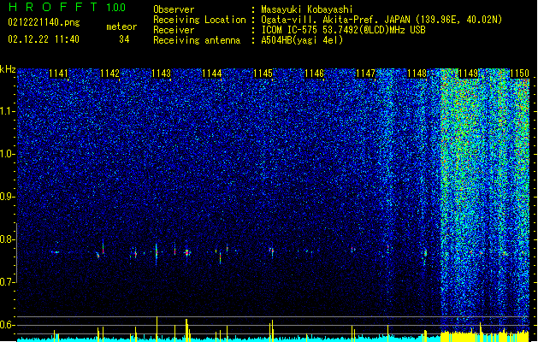Viewport: 538px width, 342px height.
Task: Click the 1147 time marker
Action: (x=365, y=74)
